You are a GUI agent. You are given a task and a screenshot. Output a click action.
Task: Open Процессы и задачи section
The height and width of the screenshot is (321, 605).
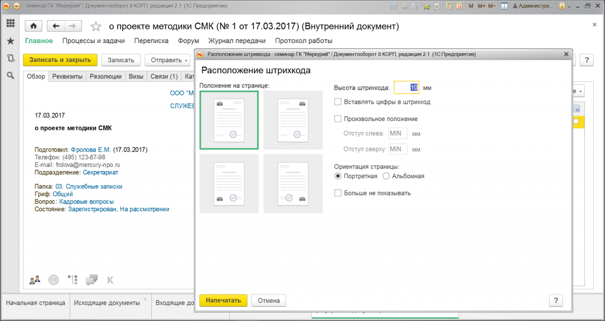[x=93, y=41]
